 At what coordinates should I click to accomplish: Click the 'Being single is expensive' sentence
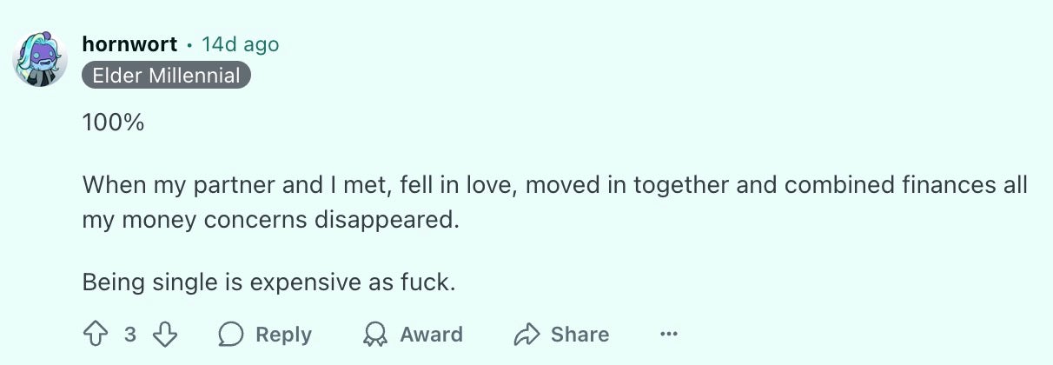tap(268, 282)
